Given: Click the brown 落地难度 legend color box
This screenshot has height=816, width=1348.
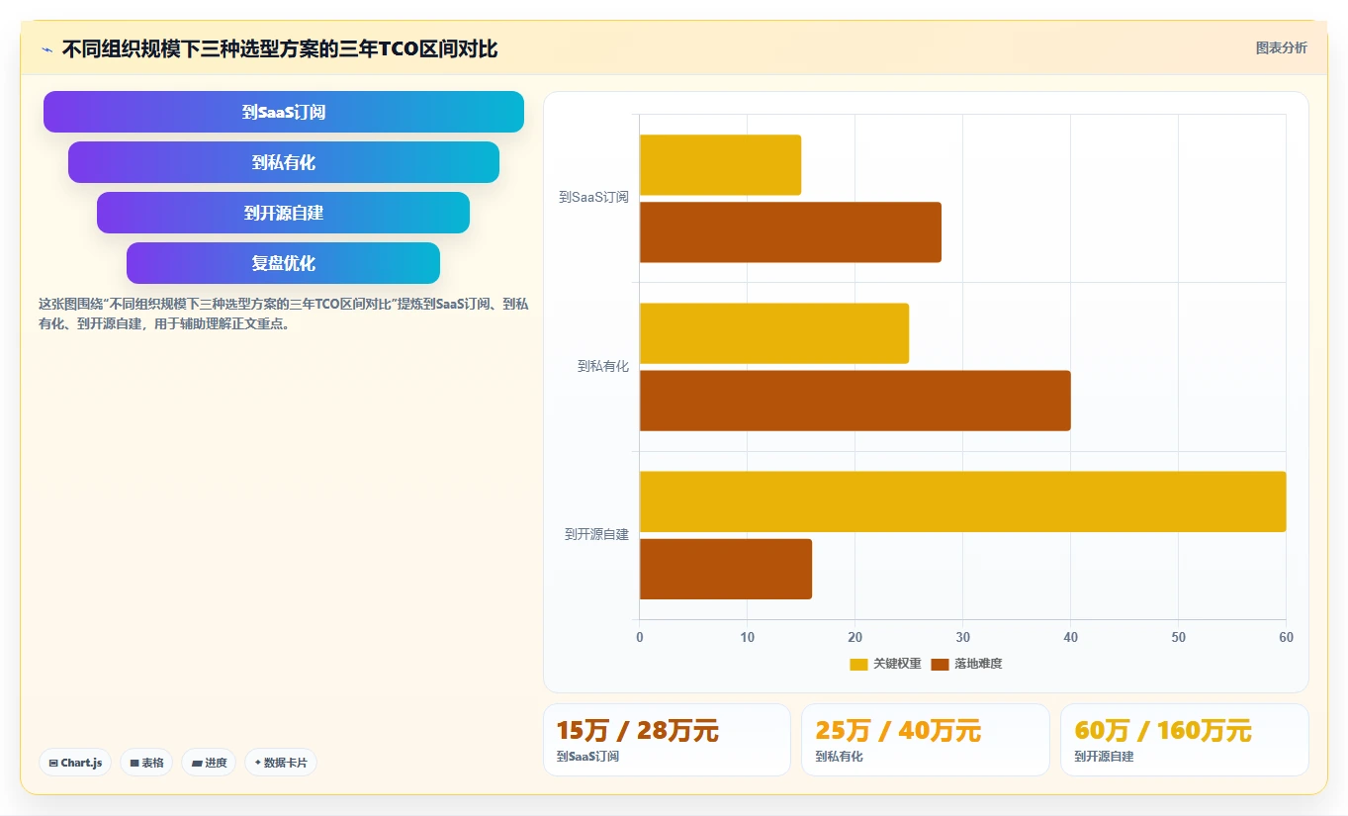Looking at the screenshot, I should pyautogui.click(x=940, y=664).
